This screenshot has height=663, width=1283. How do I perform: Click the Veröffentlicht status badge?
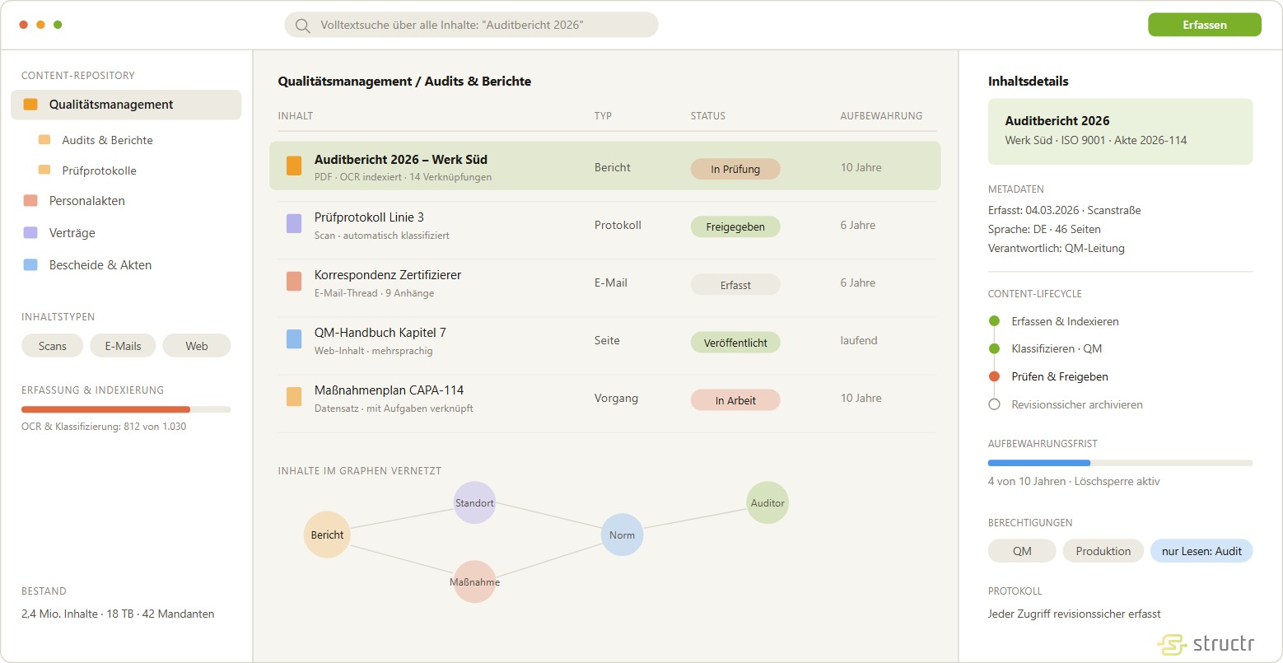click(x=735, y=342)
